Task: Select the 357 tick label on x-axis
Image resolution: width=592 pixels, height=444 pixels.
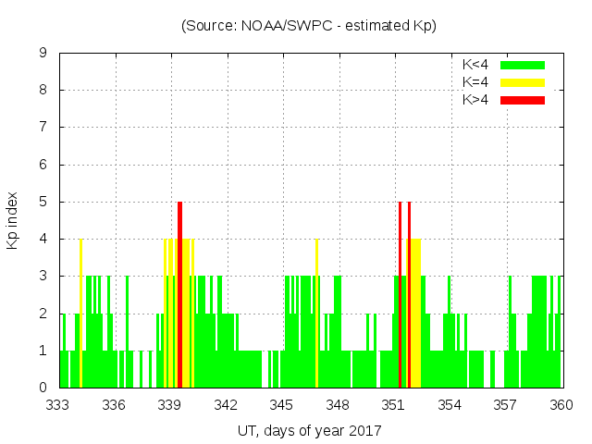Action: pyautogui.click(x=506, y=404)
